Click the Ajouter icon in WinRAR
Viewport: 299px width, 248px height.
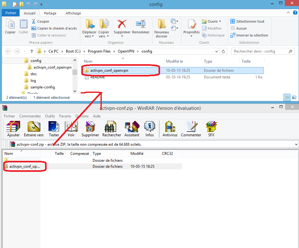[x=13, y=127]
